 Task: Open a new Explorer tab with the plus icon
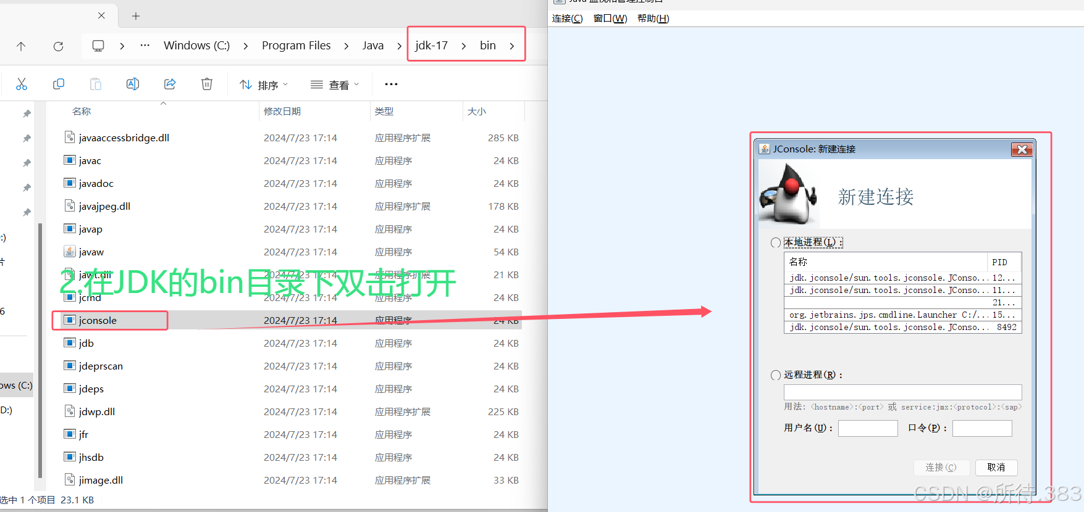click(x=136, y=16)
